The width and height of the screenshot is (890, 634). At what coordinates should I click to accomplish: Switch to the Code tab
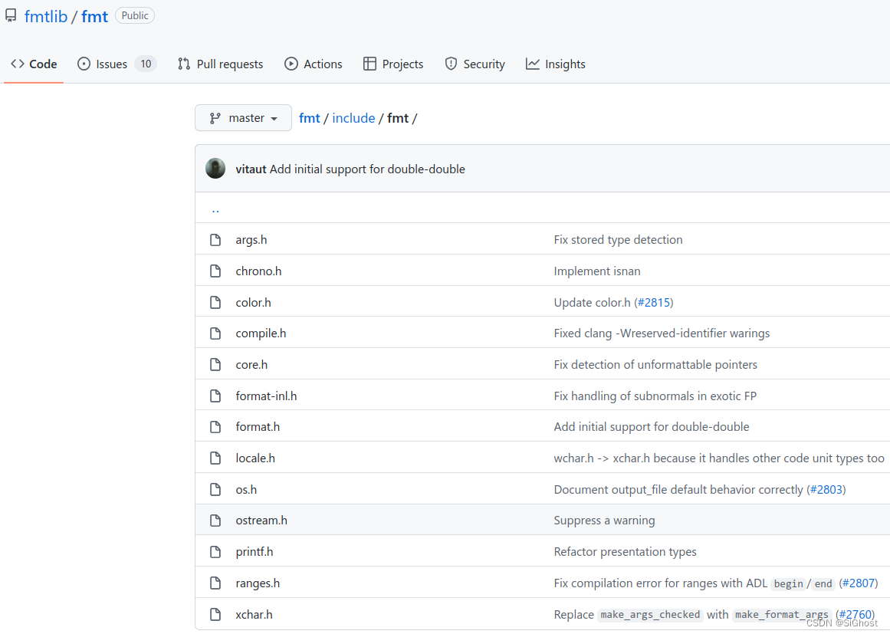[x=33, y=64]
